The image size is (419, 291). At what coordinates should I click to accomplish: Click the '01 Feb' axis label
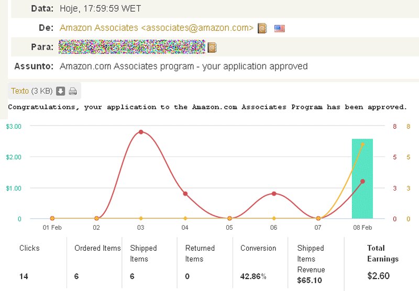point(52,228)
